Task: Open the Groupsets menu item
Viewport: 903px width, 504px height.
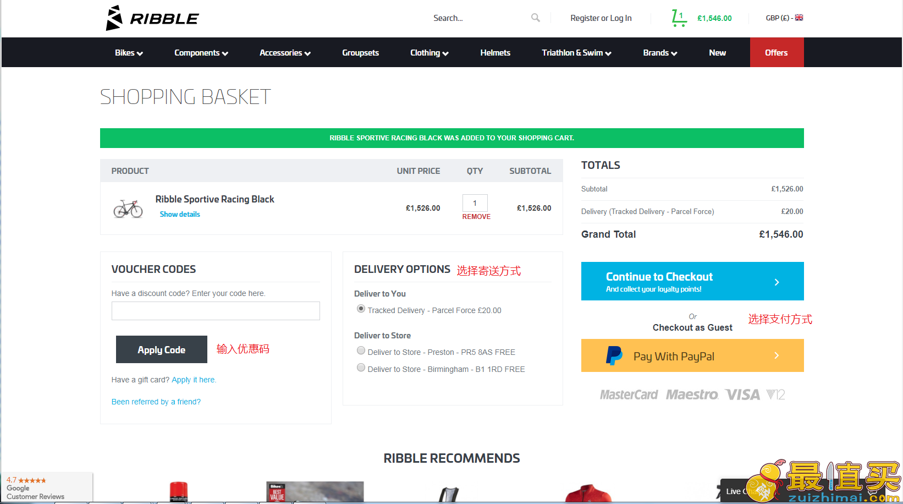Action: [x=361, y=53]
